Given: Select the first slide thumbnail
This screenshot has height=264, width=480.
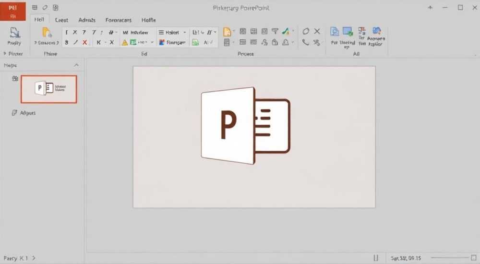Looking at the screenshot, I should (x=49, y=89).
